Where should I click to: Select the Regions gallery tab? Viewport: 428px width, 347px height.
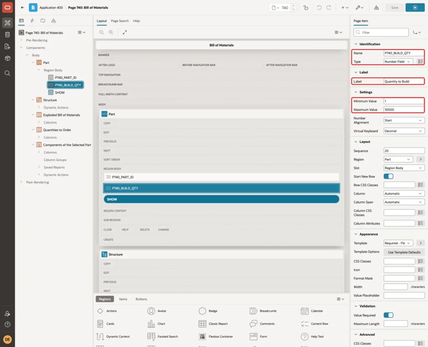point(105,299)
